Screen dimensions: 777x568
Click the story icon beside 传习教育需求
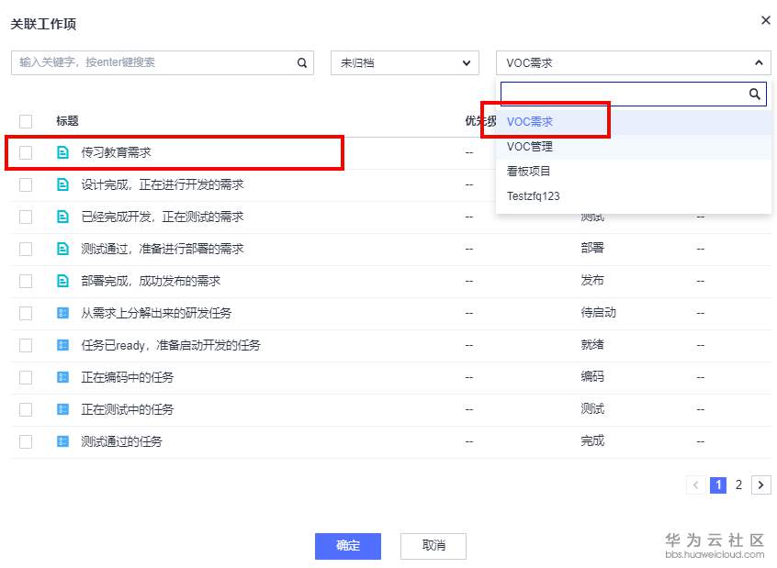(x=63, y=153)
